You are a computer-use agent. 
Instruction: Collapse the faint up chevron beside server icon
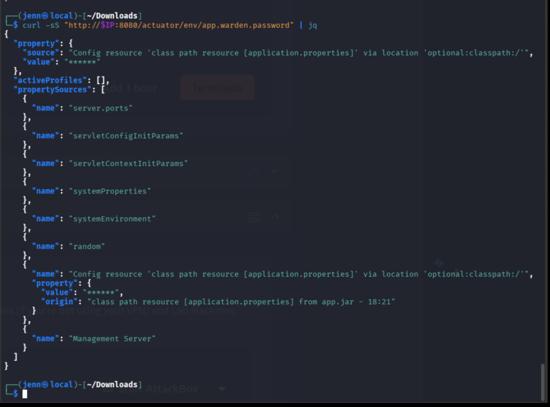click(275, 217)
